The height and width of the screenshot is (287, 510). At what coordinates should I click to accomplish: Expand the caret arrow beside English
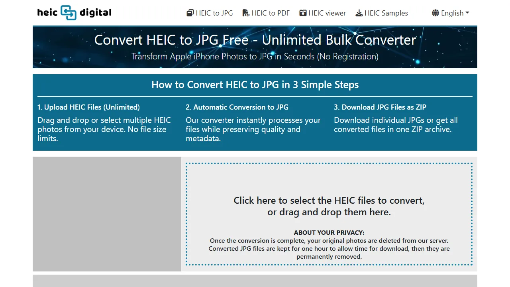point(467,13)
